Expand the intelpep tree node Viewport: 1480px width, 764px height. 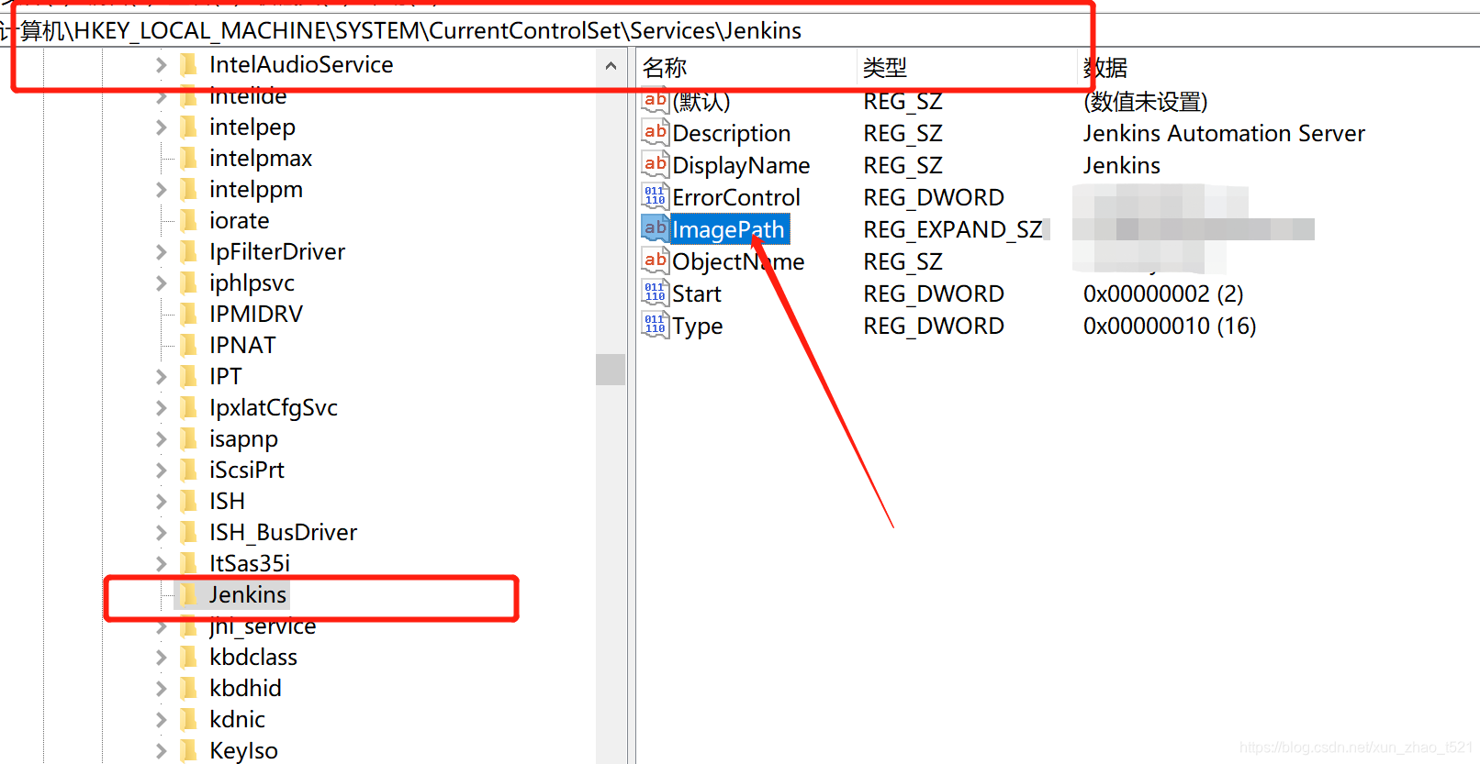[162, 127]
